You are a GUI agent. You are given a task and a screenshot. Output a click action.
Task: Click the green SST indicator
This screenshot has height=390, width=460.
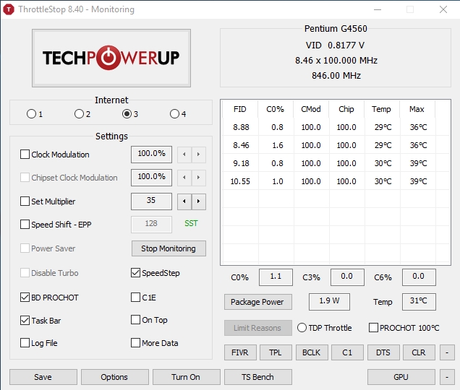click(x=191, y=223)
